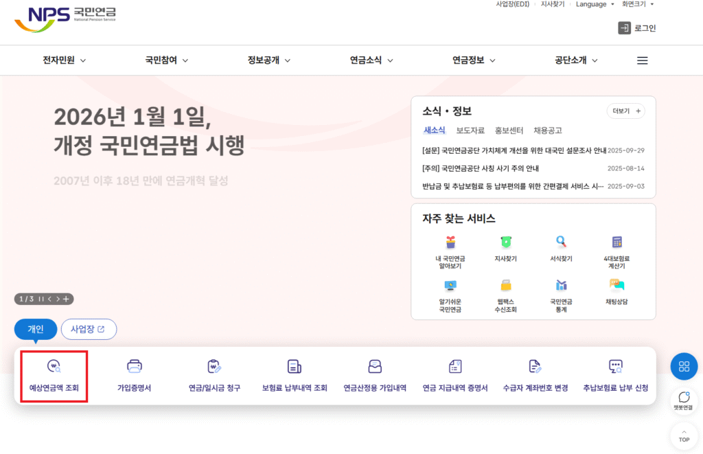703x454 pixels.
Task: Click the 더보기 button in 소식·정보
Action: [x=625, y=111]
